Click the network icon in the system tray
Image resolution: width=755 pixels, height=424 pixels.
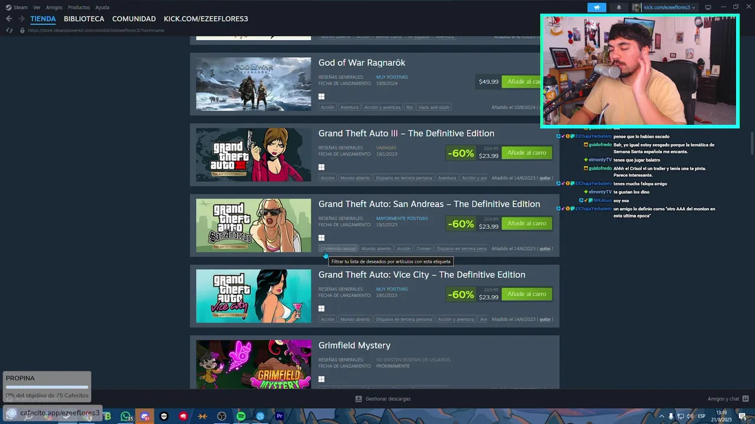(680, 416)
